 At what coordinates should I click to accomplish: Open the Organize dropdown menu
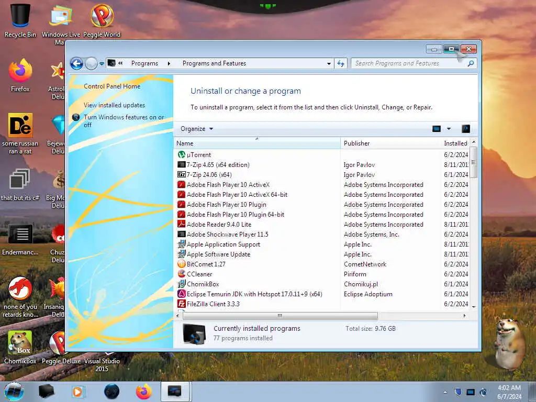click(197, 129)
